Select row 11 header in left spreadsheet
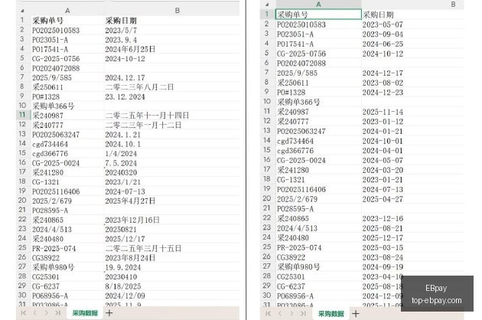 pos(22,116)
